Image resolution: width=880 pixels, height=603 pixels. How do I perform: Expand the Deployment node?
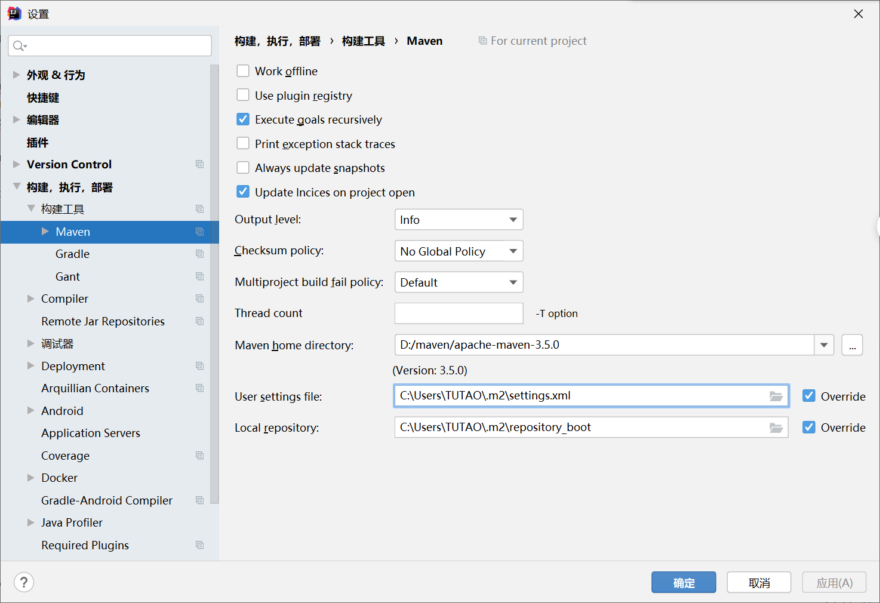pos(30,366)
